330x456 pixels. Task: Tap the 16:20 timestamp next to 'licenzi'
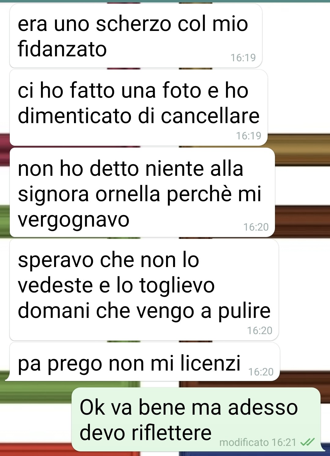[261, 372]
